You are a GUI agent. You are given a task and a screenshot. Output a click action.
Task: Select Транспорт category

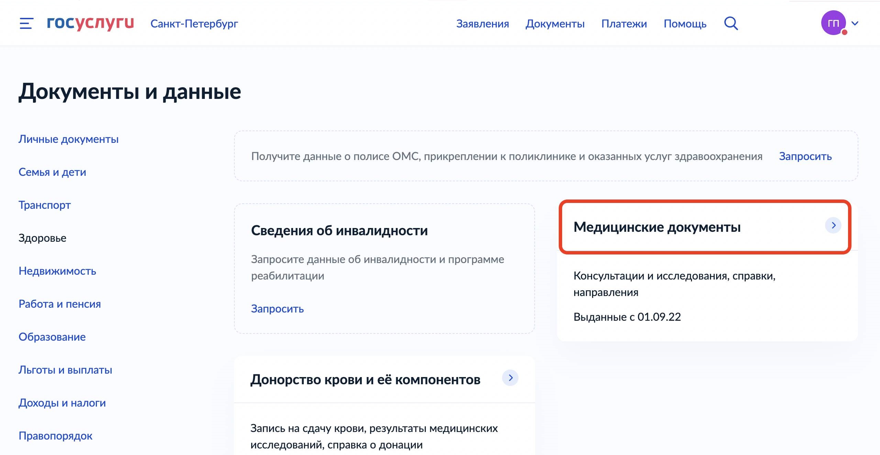point(45,205)
